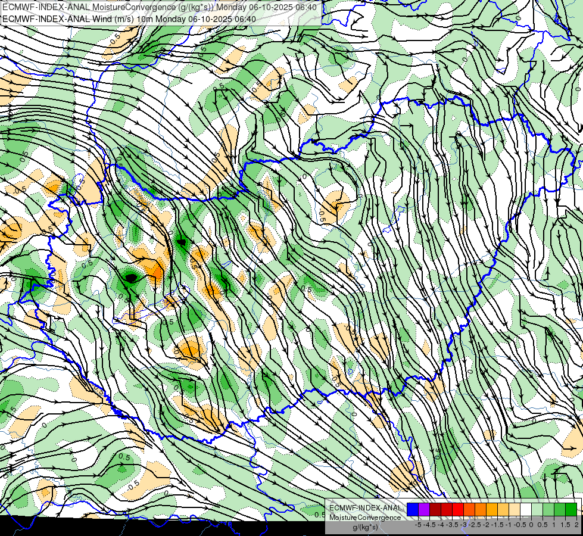
Task: Click the legend tick value -3.5
Action: click(x=452, y=525)
